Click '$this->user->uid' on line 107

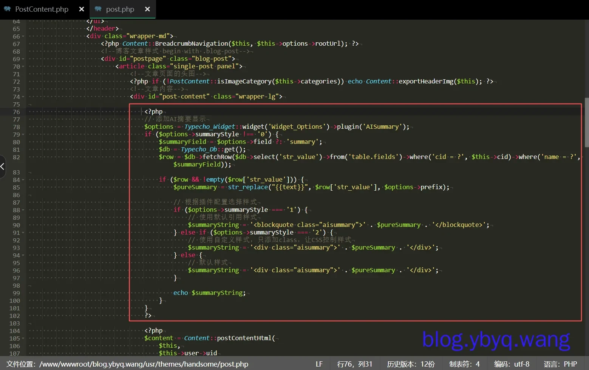188,353
